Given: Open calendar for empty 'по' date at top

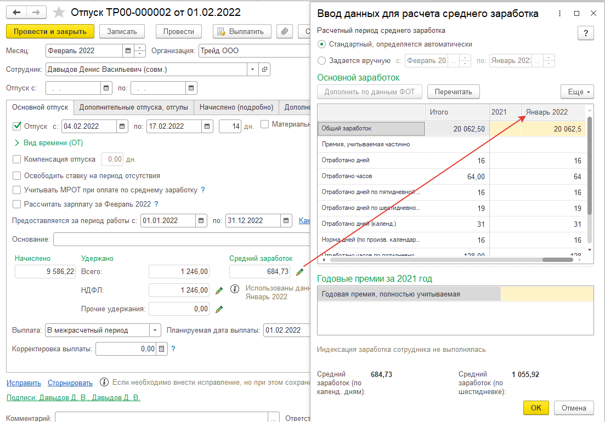Looking at the screenshot, I should click(191, 88).
